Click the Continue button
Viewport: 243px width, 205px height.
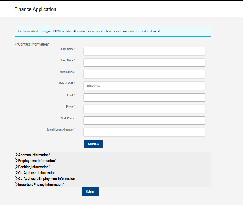[x=93, y=144]
